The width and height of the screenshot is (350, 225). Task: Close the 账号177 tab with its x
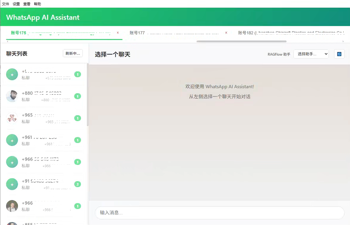point(226,33)
